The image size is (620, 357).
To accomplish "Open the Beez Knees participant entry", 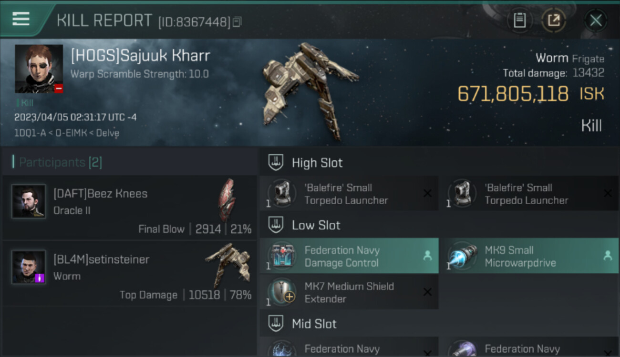I will [x=130, y=208].
